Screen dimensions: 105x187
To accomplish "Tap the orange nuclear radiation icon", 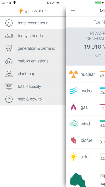I will point(73,74).
